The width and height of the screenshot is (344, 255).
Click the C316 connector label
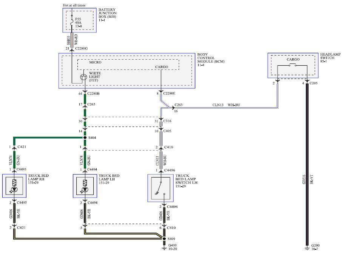168,121
